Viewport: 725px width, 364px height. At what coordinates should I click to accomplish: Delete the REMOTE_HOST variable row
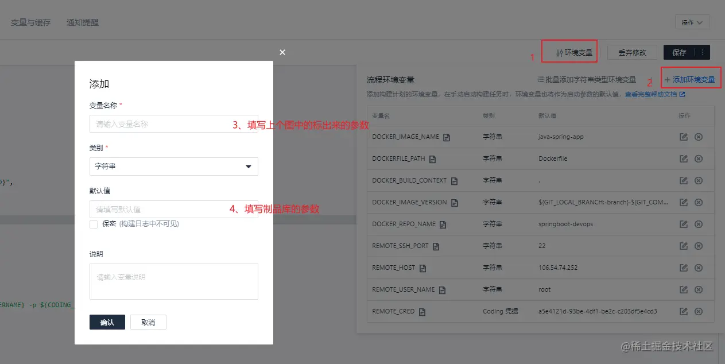(699, 268)
